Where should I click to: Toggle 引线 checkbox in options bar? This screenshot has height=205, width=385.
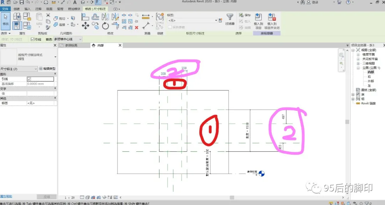pos(33,39)
